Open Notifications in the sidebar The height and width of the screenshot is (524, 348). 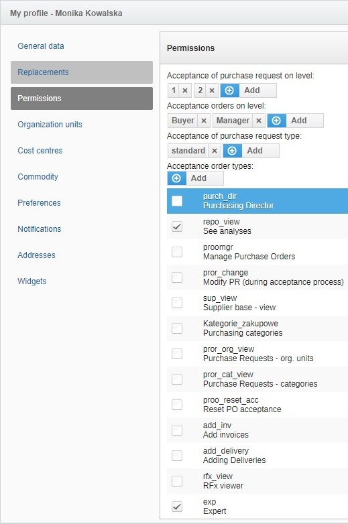[40, 229]
